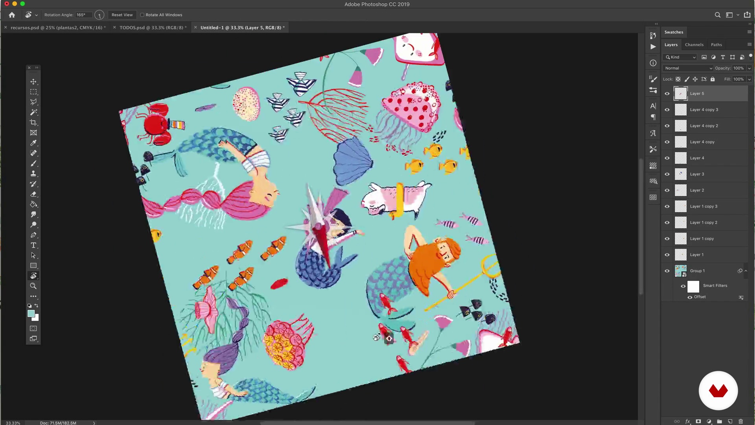Switch to the Channels tab
Image resolution: width=755 pixels, height=425 pixels.
coord(694,45)
